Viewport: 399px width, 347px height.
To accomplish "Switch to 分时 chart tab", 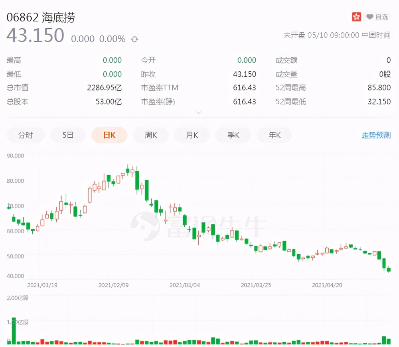I will (x=26, y=135).
